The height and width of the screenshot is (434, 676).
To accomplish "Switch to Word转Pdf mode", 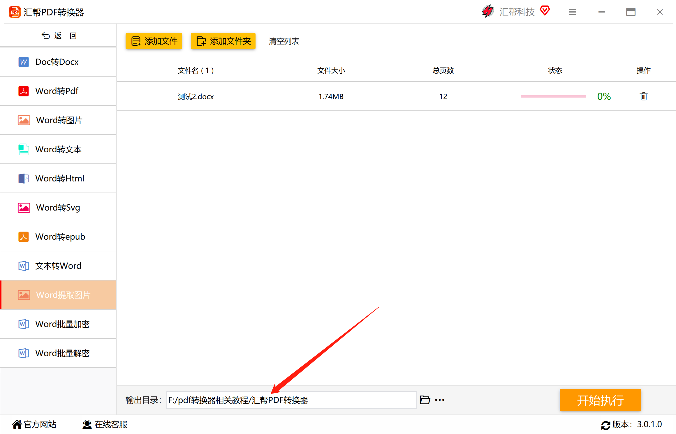I will tap(58, 91).
